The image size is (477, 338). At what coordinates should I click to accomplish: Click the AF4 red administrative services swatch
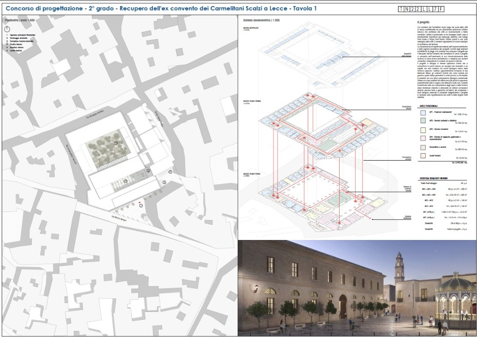(423, 138)
